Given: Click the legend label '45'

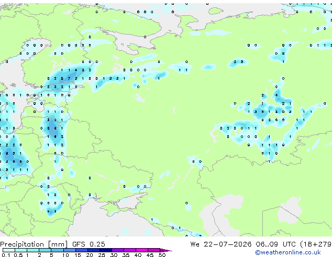Looking at the screenshot, I should [x=150, y=255].
